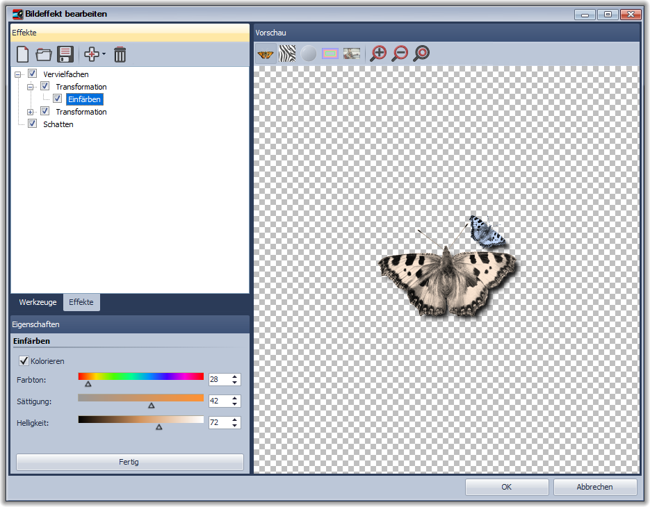This screenshot has height=507, width=650.
Task: Switch to the Effekte tab
Action: point(81,302)
